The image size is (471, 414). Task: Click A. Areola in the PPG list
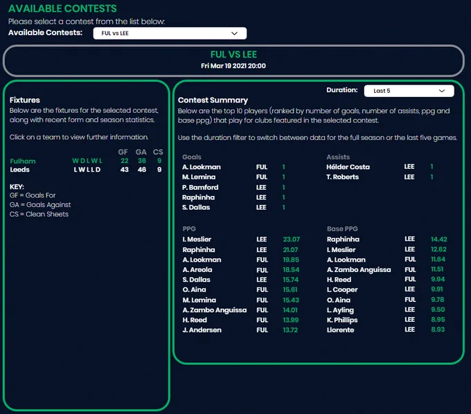197,270
